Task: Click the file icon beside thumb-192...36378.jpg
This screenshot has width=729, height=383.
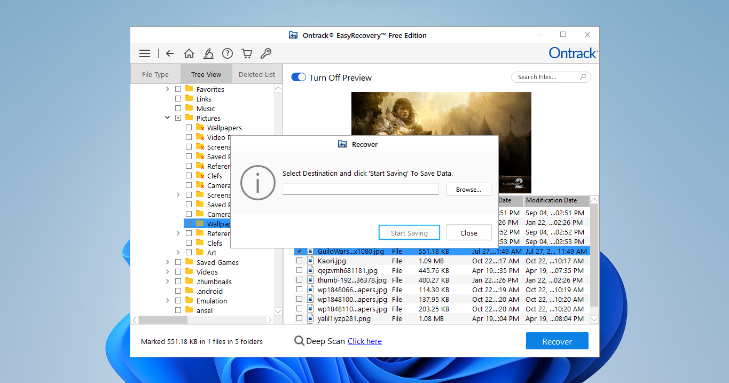Action: 310,280
